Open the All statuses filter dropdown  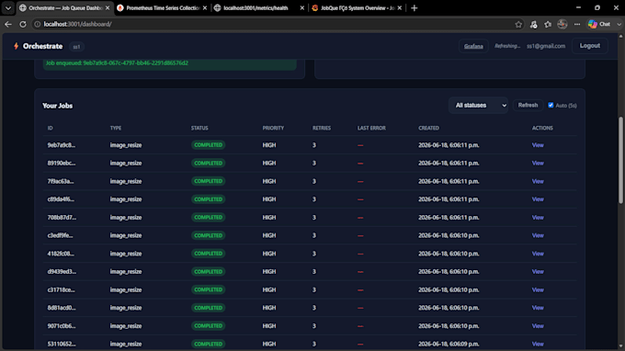(478, 105)
